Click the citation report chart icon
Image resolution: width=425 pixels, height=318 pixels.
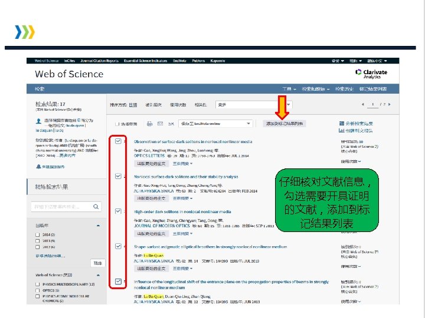coord(342,130)
